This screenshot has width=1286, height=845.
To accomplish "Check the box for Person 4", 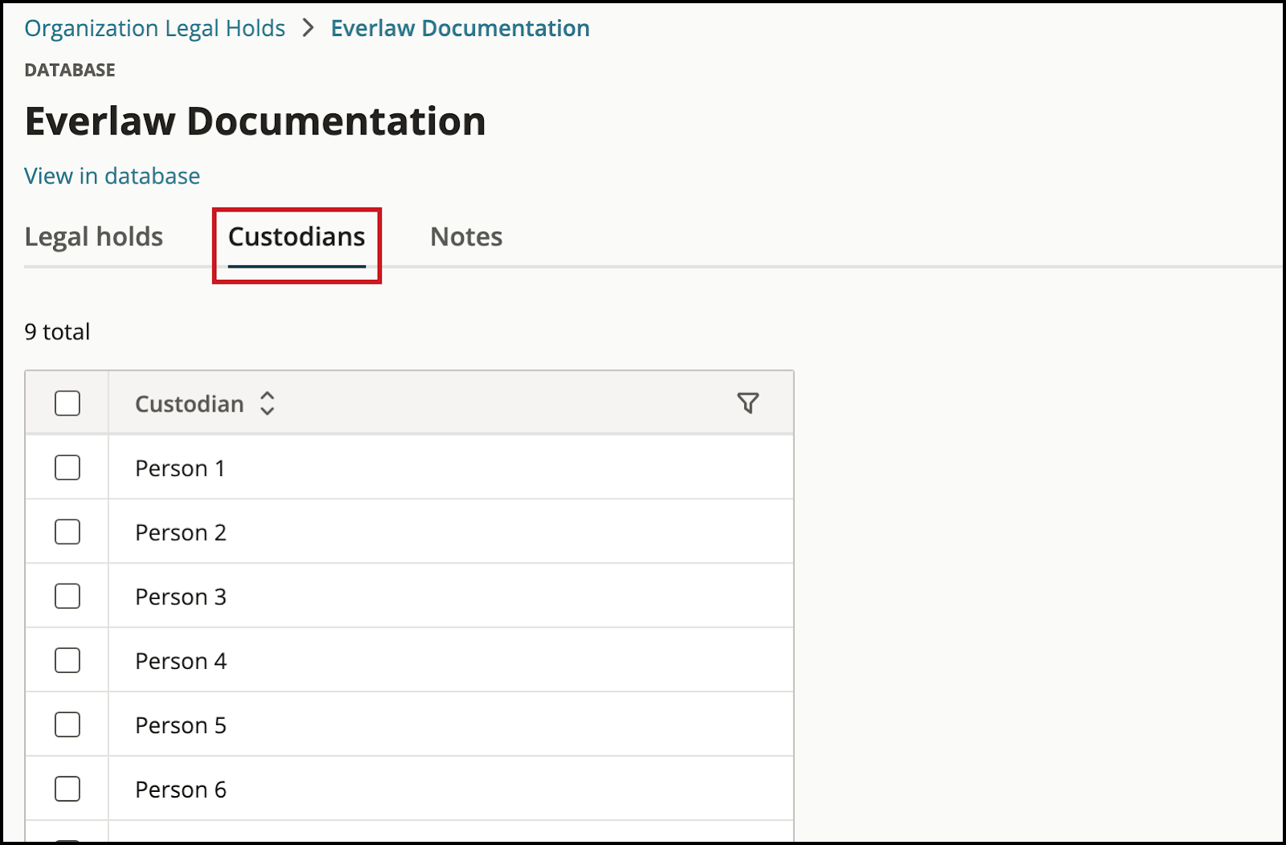I will pos(68,660).
